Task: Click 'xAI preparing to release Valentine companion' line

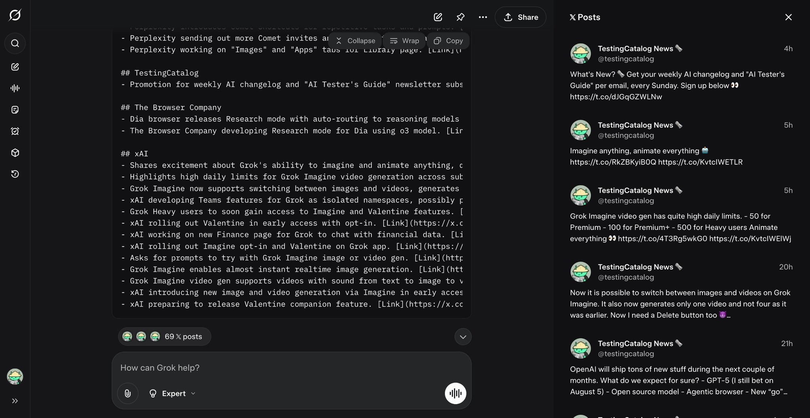Action: click(291, 304)
